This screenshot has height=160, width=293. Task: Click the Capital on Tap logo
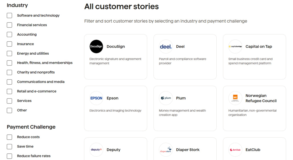(235, 47)
